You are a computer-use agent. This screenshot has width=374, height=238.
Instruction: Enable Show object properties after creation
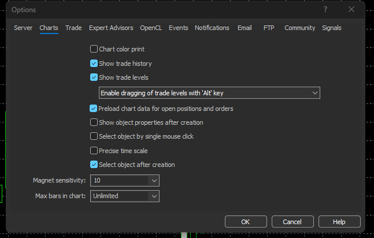94,122
